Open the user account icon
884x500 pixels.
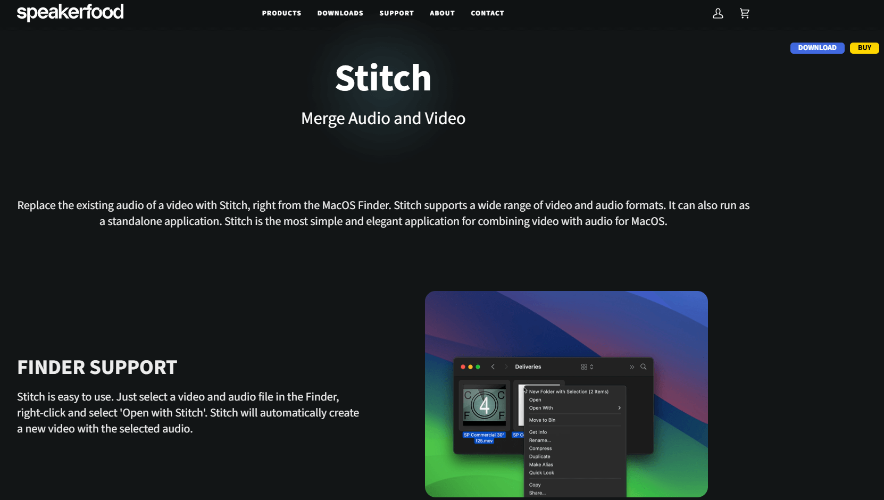point(718,13)
